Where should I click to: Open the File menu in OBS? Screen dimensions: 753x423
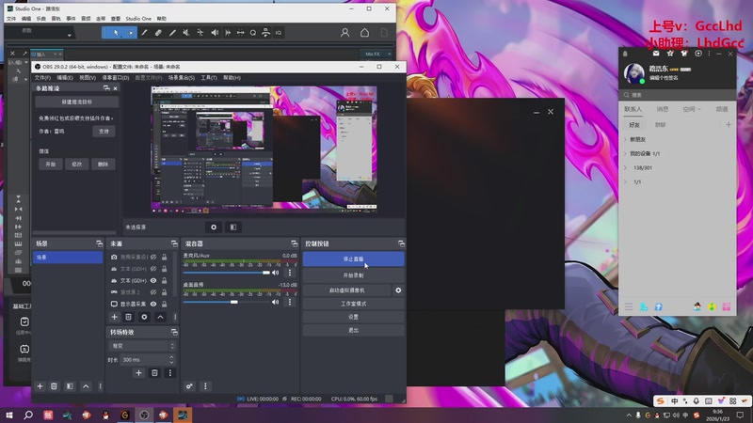[x=42, y=78]
